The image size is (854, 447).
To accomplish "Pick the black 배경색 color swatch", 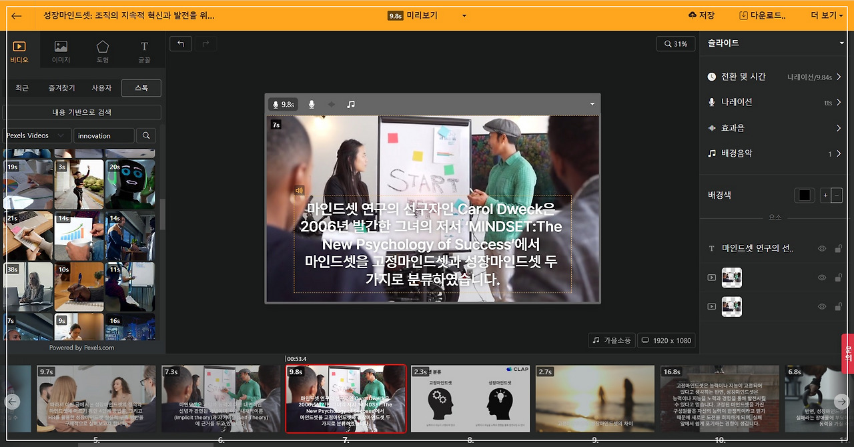I will coord(805,195).
